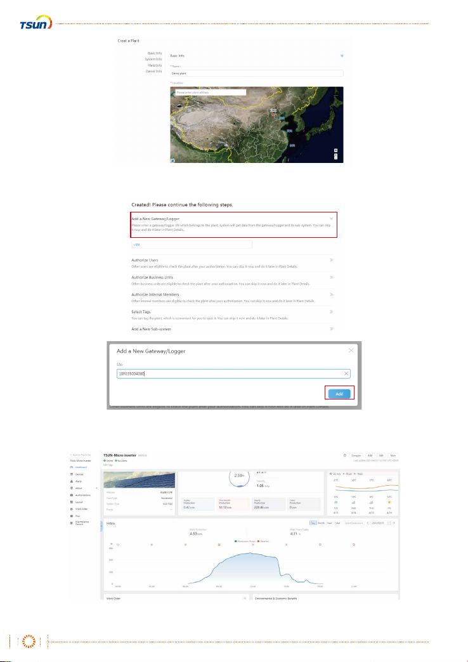Toggle Production Power legend in chart

point(246,541)
